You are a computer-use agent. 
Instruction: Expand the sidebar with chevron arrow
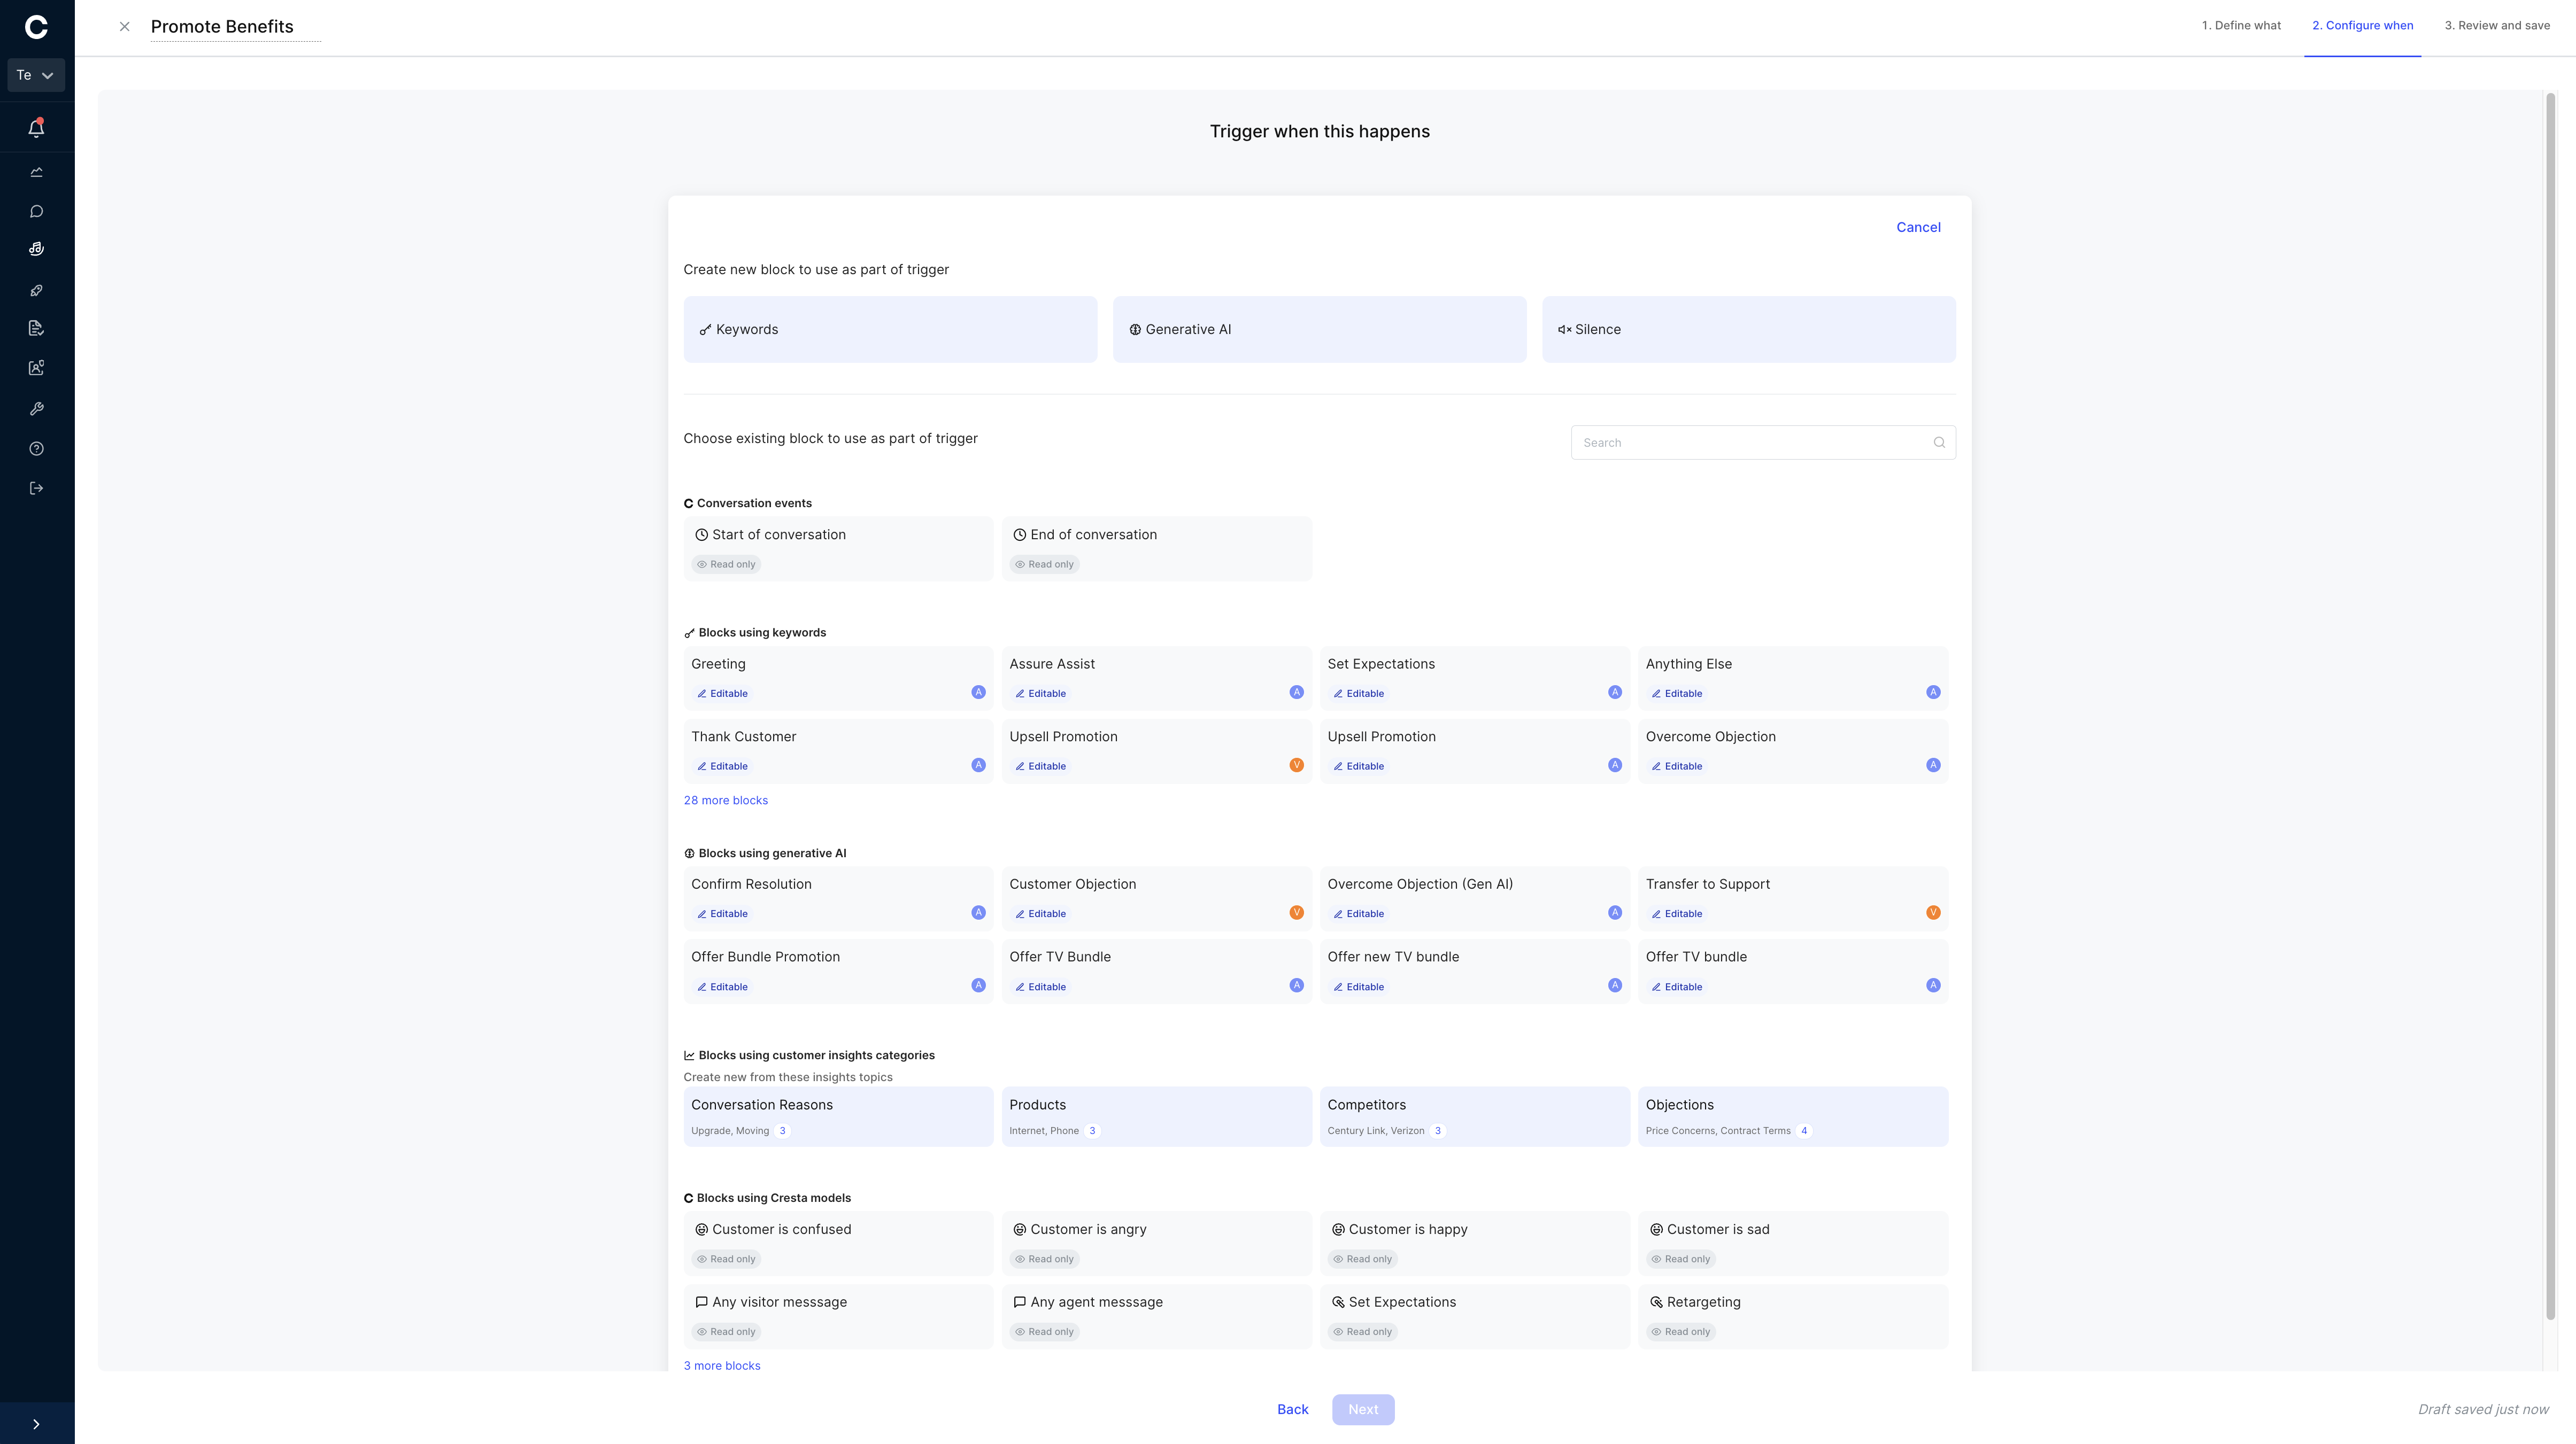(37, 1424)
